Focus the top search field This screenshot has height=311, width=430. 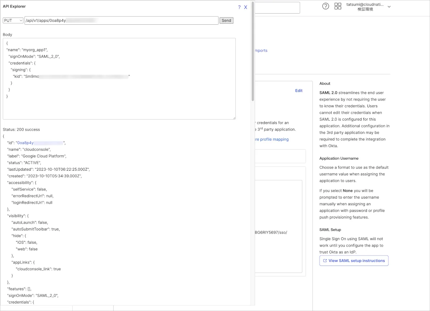point(277,8)
